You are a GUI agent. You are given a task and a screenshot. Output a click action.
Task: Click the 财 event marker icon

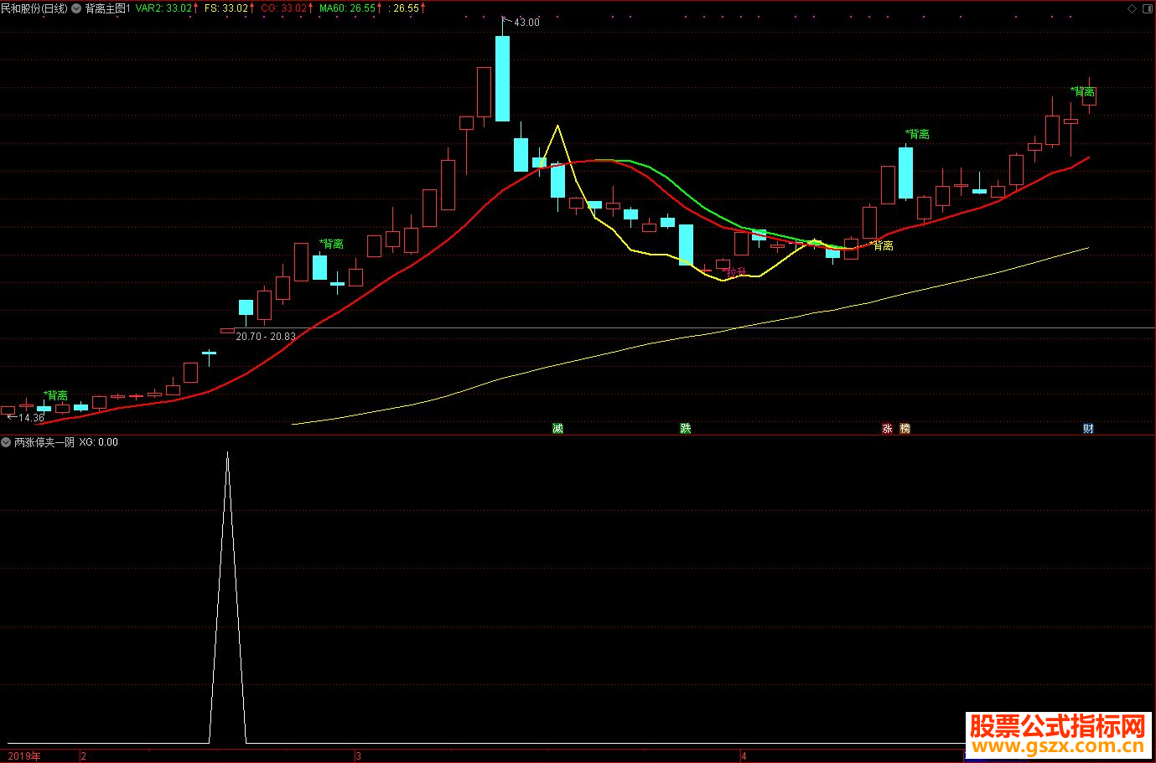1088,428
